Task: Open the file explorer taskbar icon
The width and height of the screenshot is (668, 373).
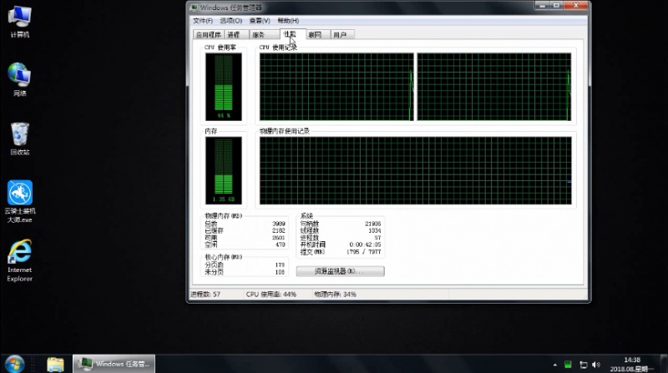Action: tap(55, 364)
